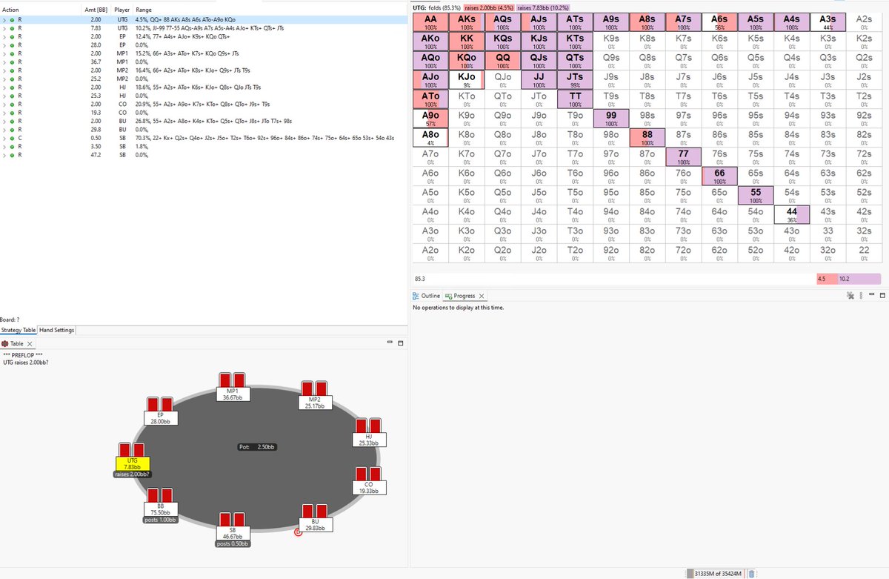The image size is (889, 579).
Task: Click the CO player's hole cards
Action: pos(368,473)
